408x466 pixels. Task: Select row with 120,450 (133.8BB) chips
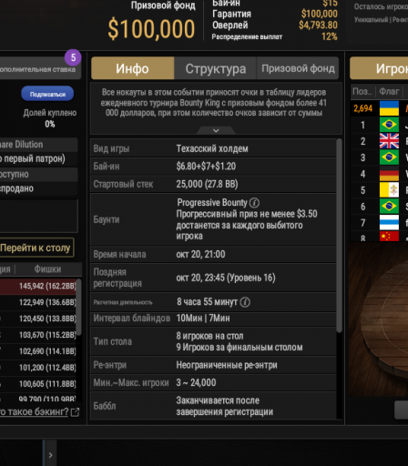(38, 319)
